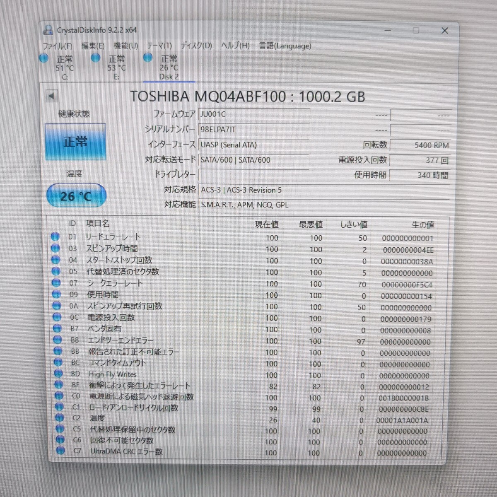Open the ファイル(F) menu
Screen dimensions: 497x497
(x=57, y=46)
